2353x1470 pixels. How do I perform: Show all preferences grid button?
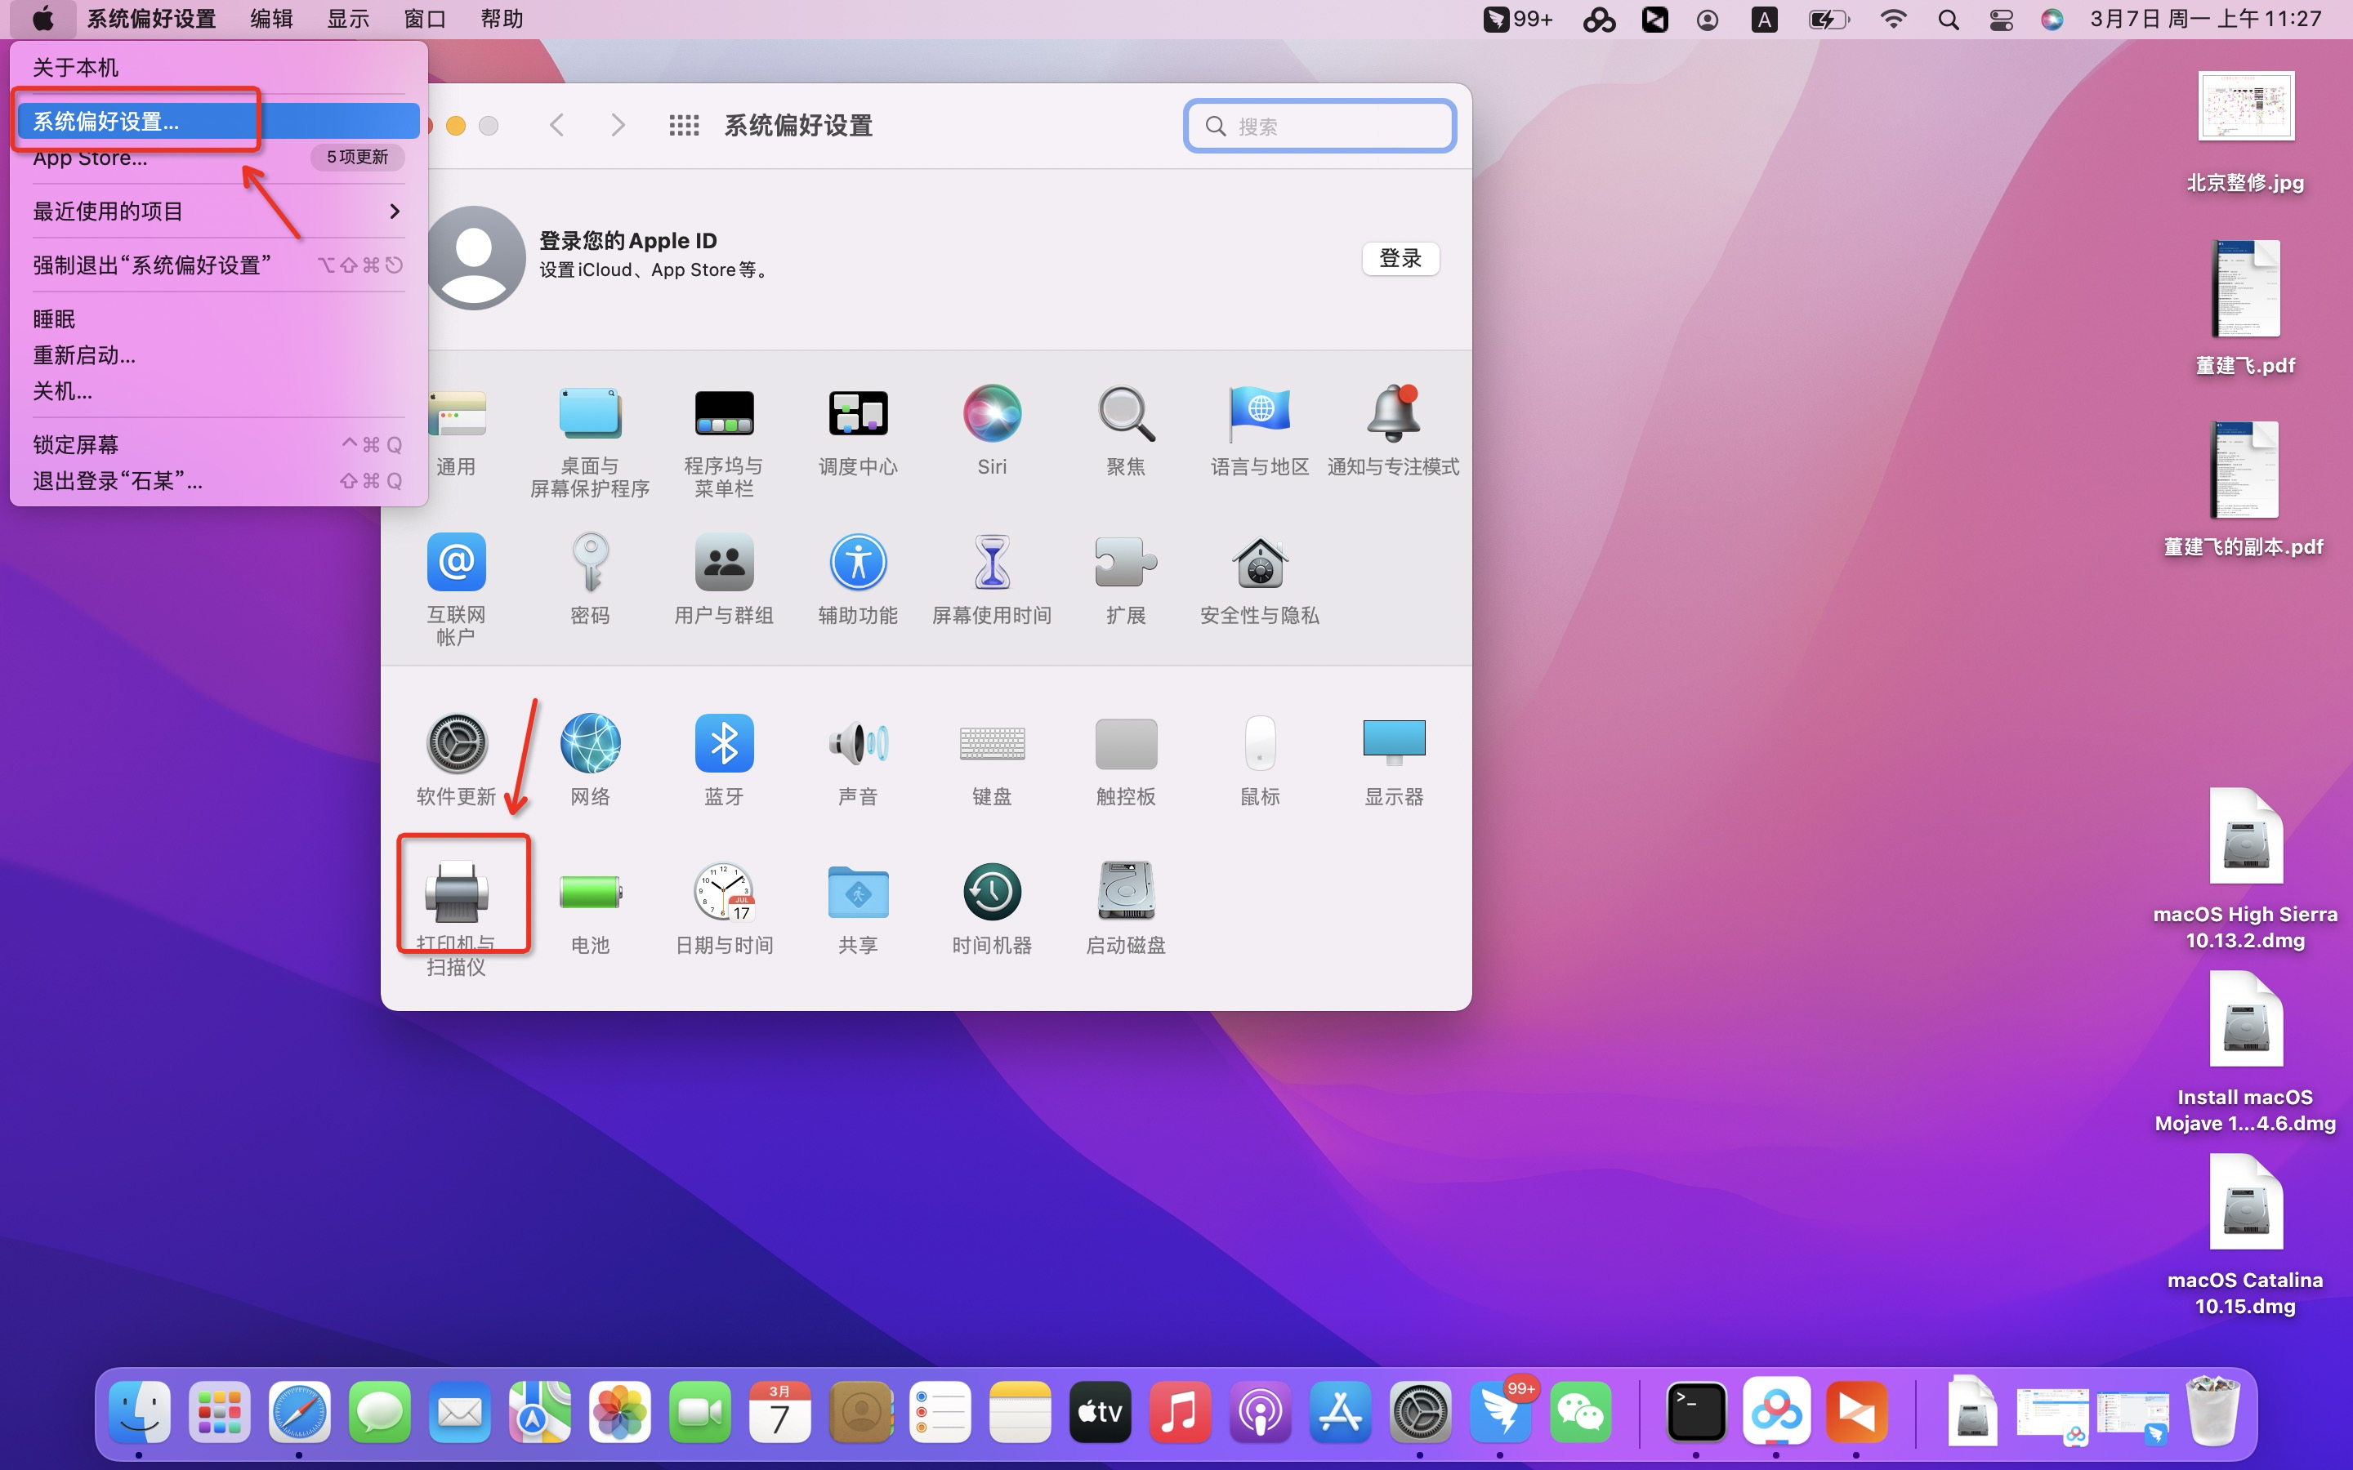[684, 126]
